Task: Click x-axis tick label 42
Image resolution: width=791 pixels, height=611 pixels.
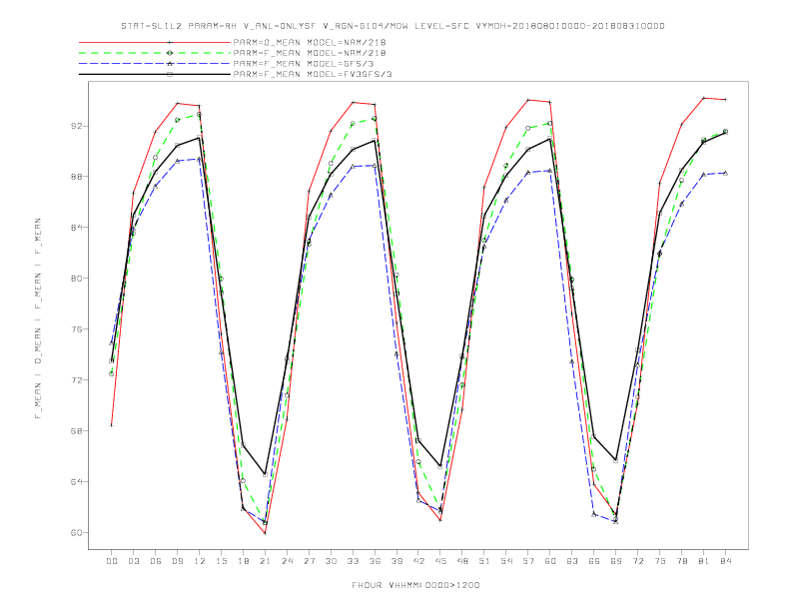Action: [x=418, y=561]
